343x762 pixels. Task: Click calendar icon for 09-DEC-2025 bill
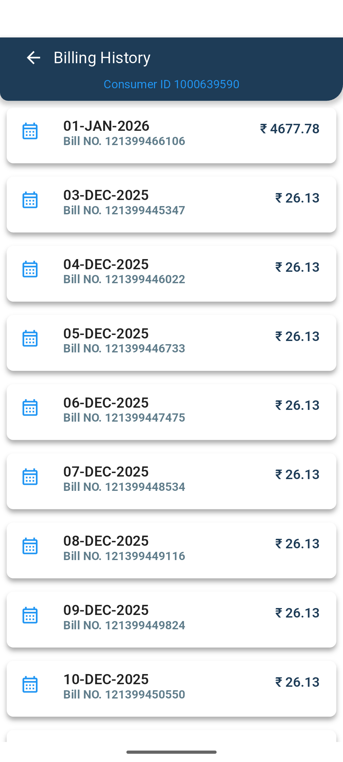coord(30,615)
